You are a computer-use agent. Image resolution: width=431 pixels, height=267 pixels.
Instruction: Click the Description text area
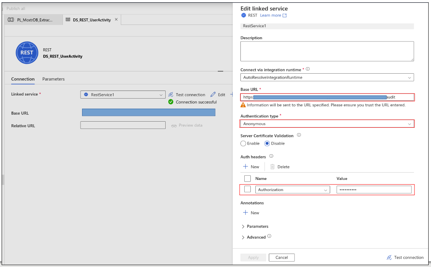point(327,51)
